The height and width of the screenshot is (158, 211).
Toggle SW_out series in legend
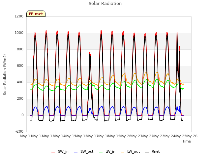[x=83, y=152]
